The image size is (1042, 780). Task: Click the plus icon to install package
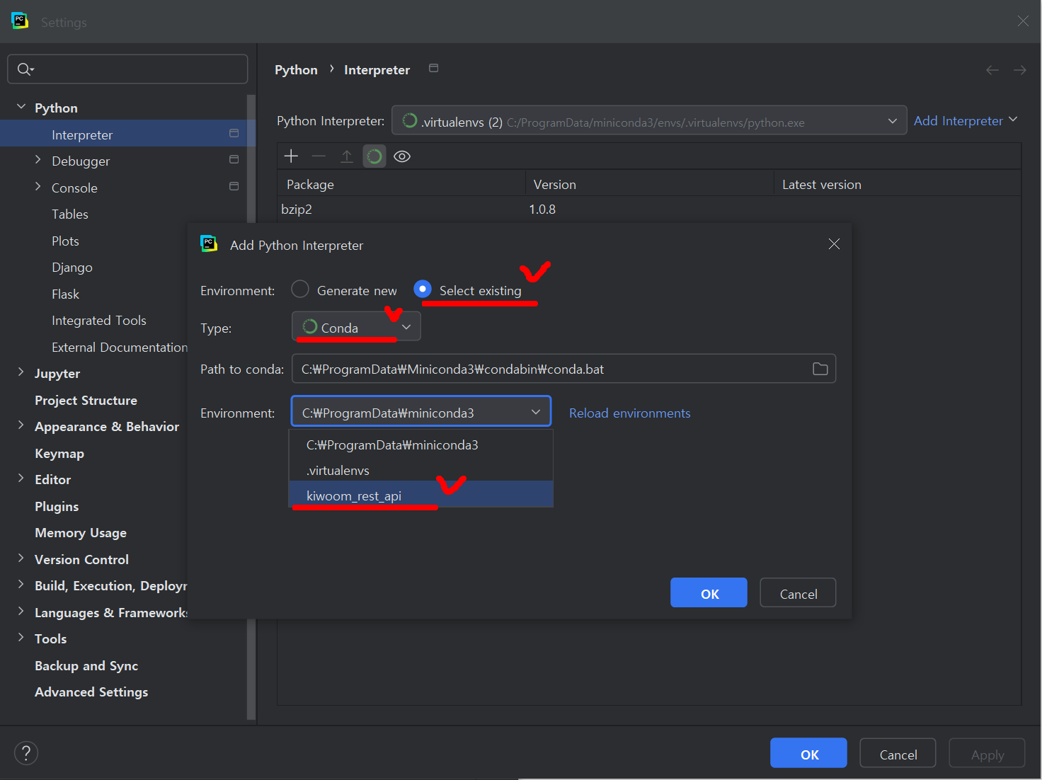click(291, 156)
